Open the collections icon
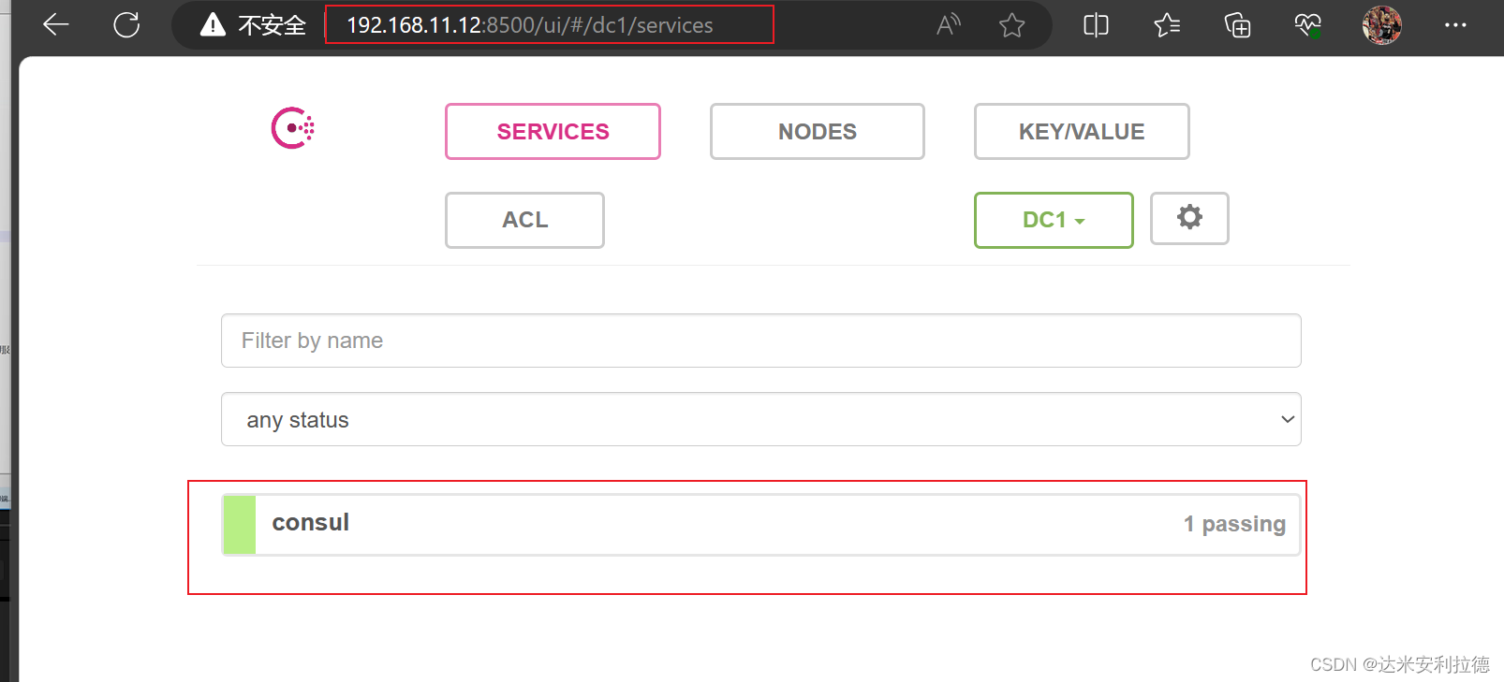Viewport: 1504px width, 682px height. pyautogui.click(x=1237, y=24)
